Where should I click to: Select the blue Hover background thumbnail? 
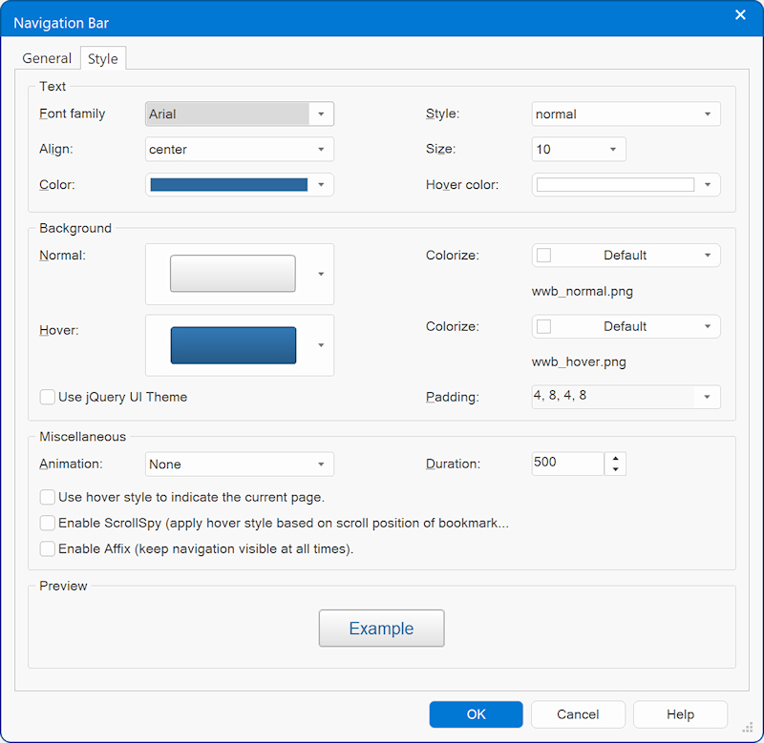233,345
